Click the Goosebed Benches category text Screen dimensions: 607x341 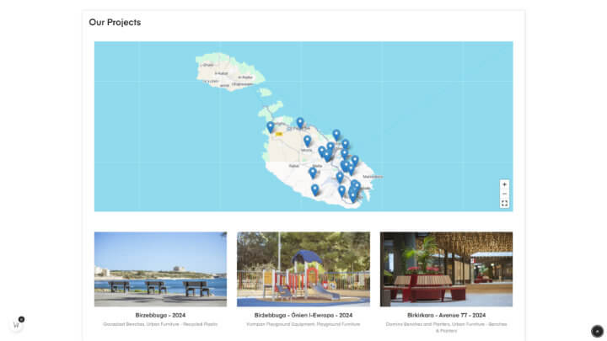tap(160, 323)
